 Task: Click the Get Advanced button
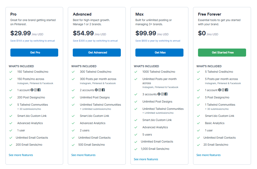coord(97,52)
